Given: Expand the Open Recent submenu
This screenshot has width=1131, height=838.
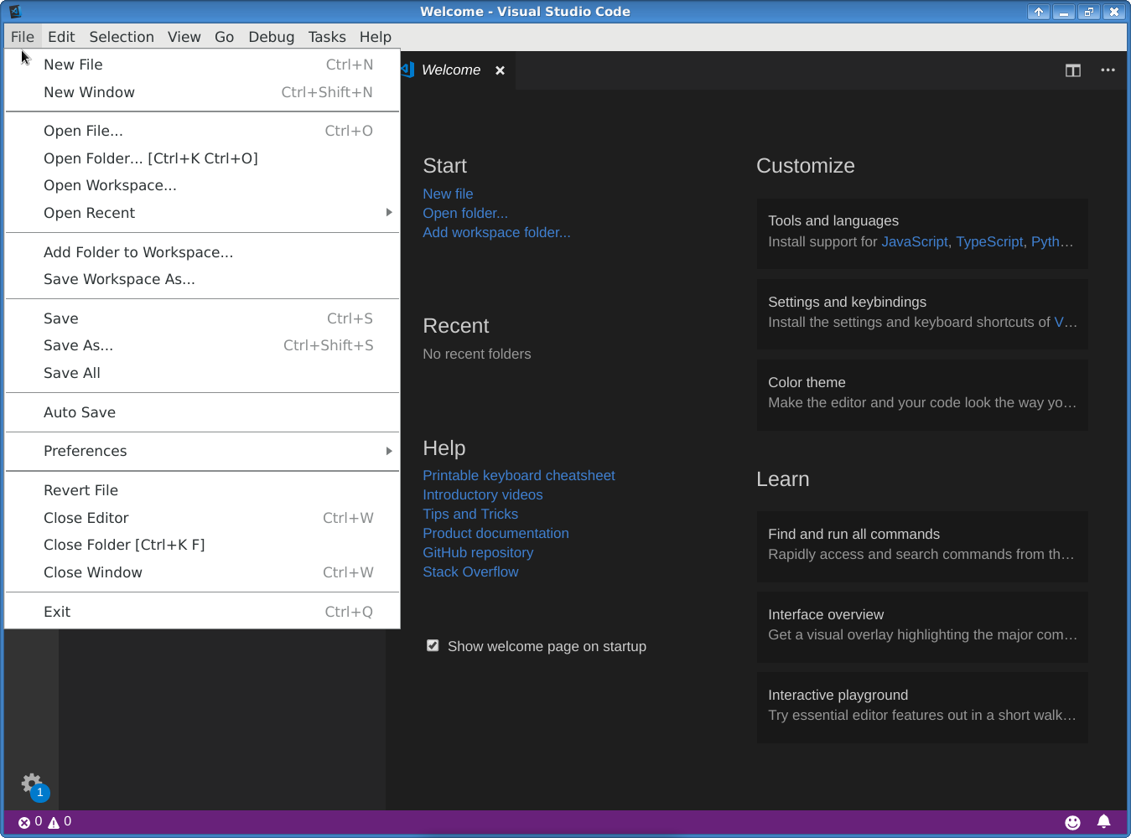Looking at the screenshot, I should click(202, 213).
